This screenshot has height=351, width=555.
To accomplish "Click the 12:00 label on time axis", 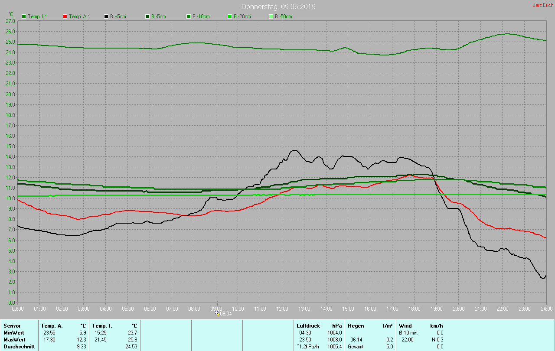I will 282,309.
